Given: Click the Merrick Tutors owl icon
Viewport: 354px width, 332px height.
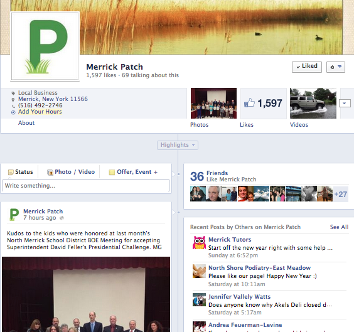Looking at the screenshot, I should [199, 243].
